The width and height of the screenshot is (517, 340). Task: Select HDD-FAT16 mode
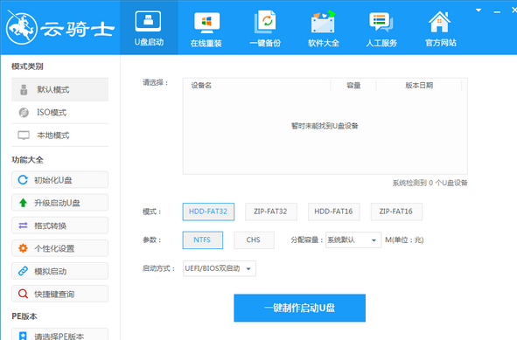[333, 212]
